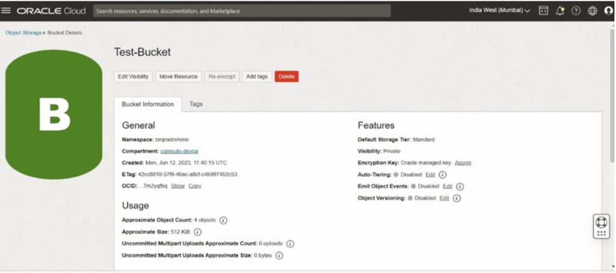The width and height of the screenshot is (616, 273).
Task: Open the hamburger navigation menu
Action: pos(6,11)
